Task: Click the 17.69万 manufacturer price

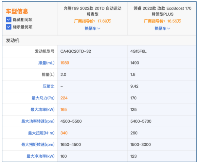Action: [104, 21]
